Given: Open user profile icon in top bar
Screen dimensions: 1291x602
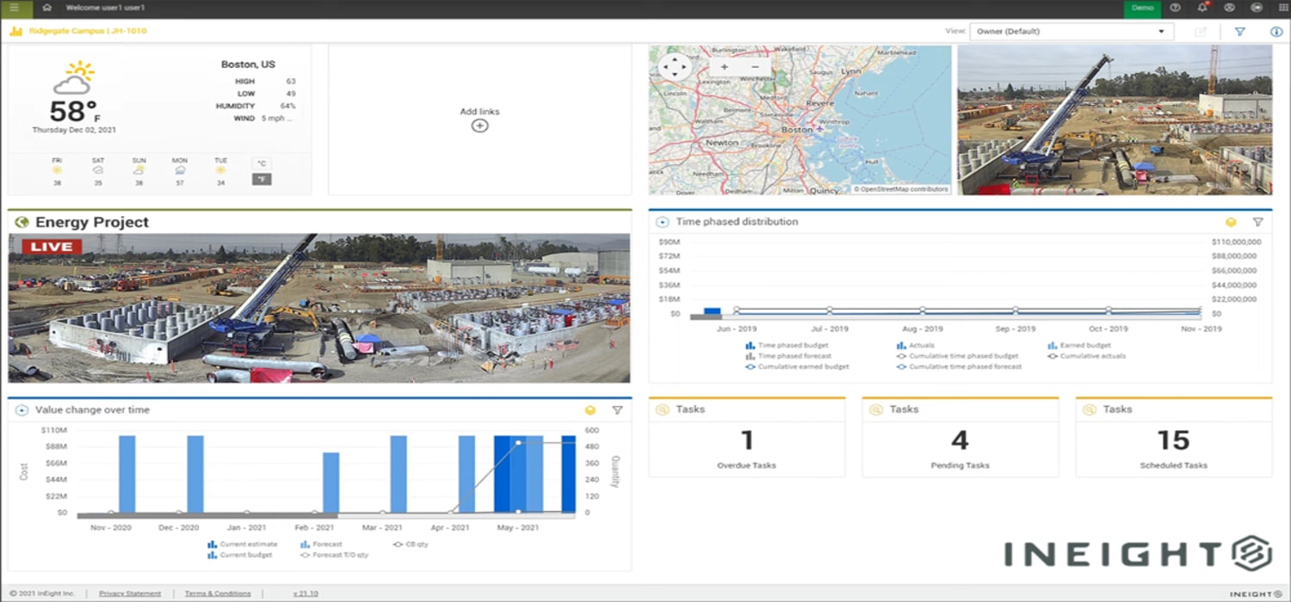Looking at the screenshot, I should click(1229, 8).
